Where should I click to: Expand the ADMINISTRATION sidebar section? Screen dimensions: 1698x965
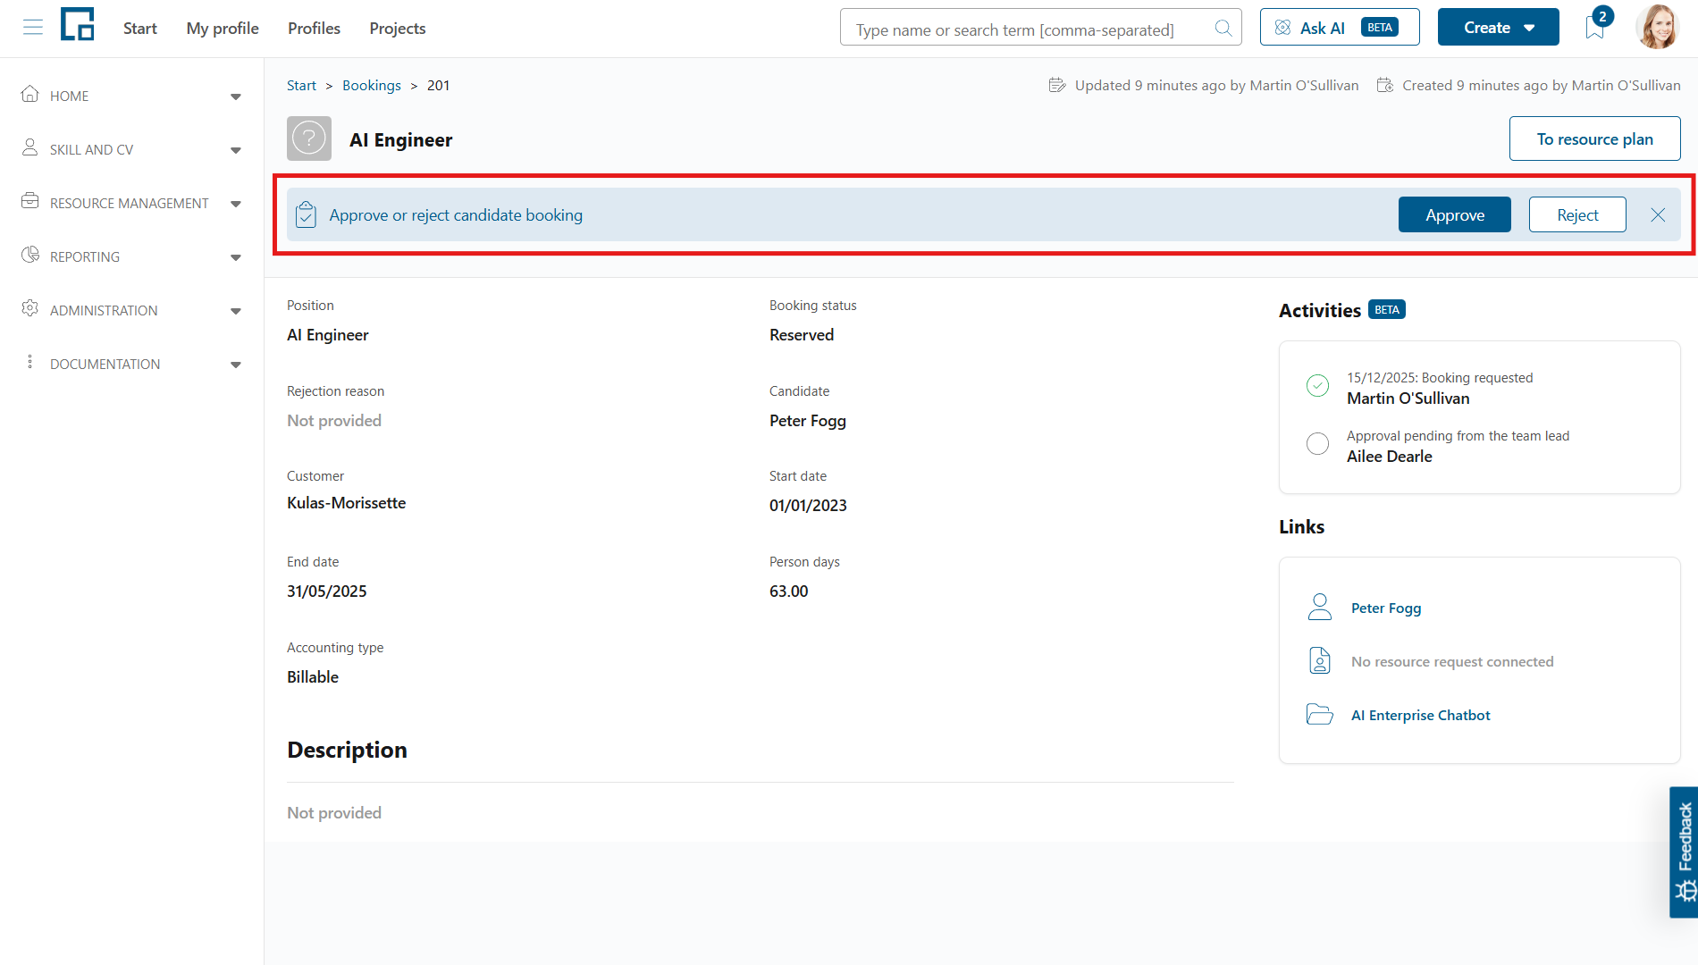click(x=236, y=311)
